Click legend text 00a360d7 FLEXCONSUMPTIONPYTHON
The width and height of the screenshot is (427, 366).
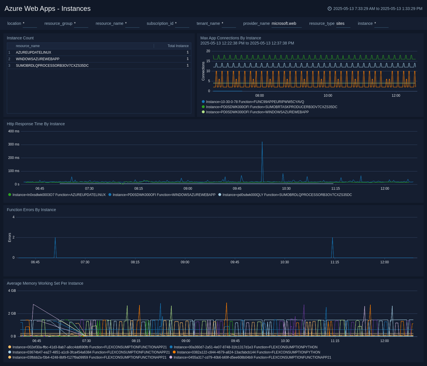click(x=246, y=347)
